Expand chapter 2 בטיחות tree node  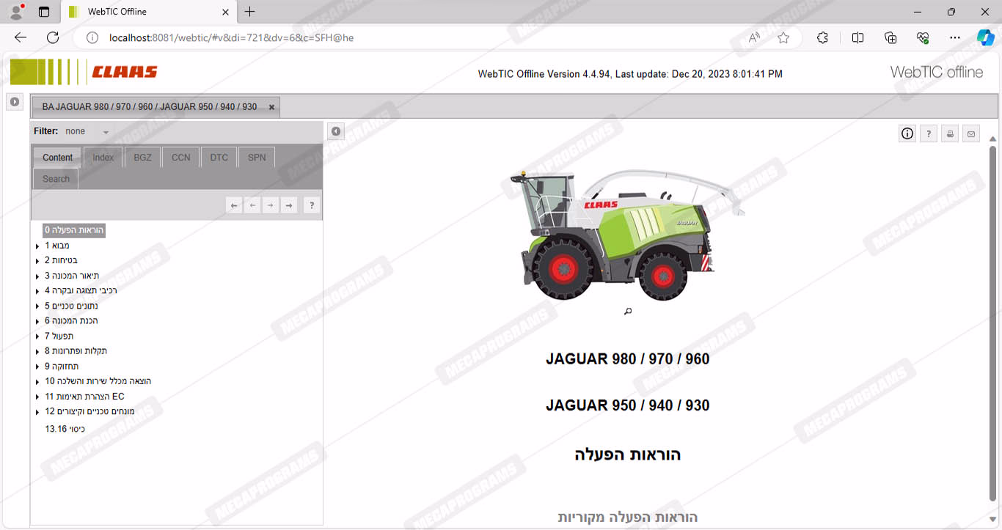[x=37, y=261]
